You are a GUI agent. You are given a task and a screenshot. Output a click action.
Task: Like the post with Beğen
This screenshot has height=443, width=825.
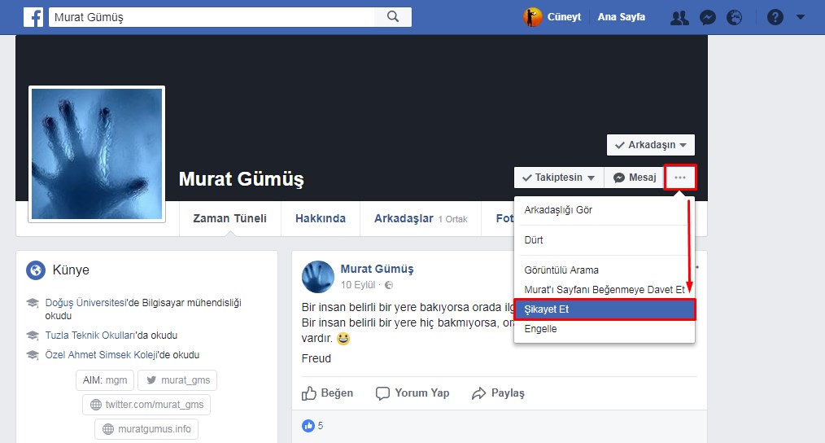pos(328,393)
